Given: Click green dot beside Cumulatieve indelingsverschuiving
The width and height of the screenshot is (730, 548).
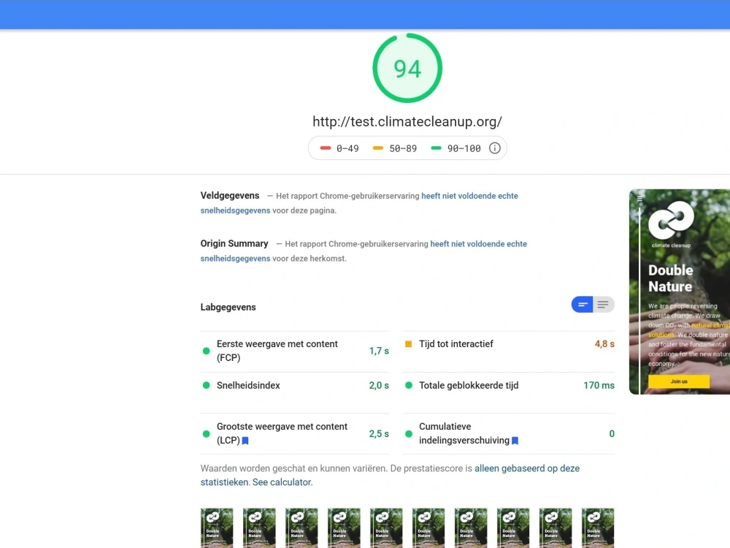Looking at the screenshot, I should pos(409,434).
